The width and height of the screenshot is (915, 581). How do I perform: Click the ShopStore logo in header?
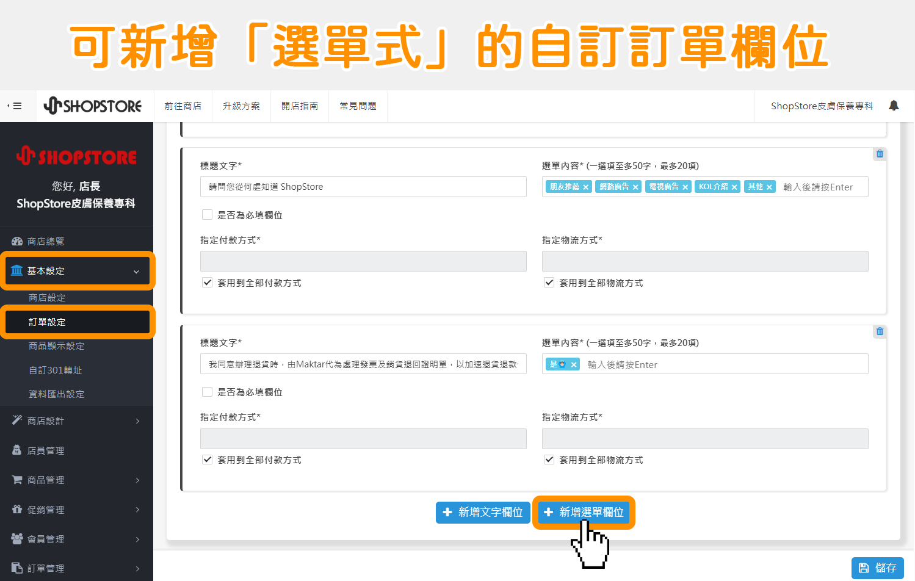pyautogui.click(x=93, y=106)
